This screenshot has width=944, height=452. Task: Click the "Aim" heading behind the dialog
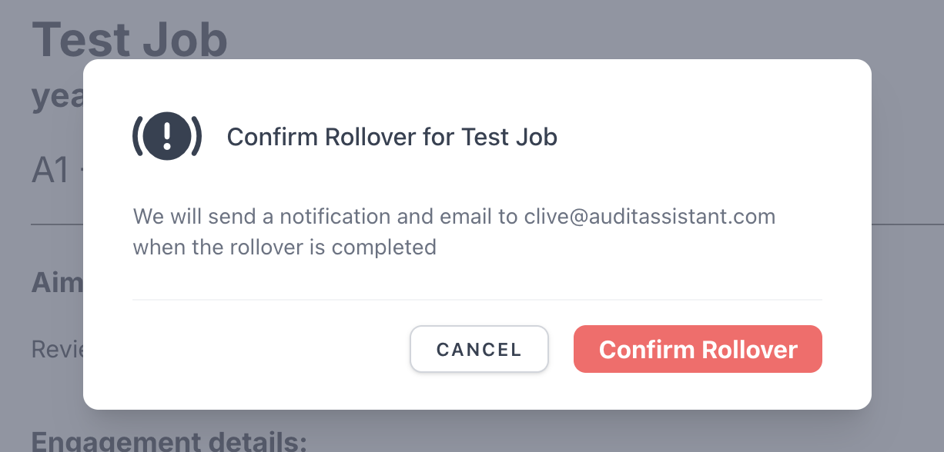57,282
